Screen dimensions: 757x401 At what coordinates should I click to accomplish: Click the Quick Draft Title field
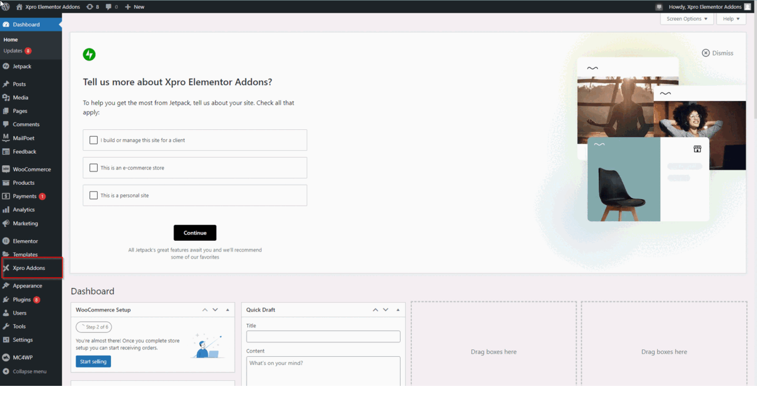[x=323, y=337]
